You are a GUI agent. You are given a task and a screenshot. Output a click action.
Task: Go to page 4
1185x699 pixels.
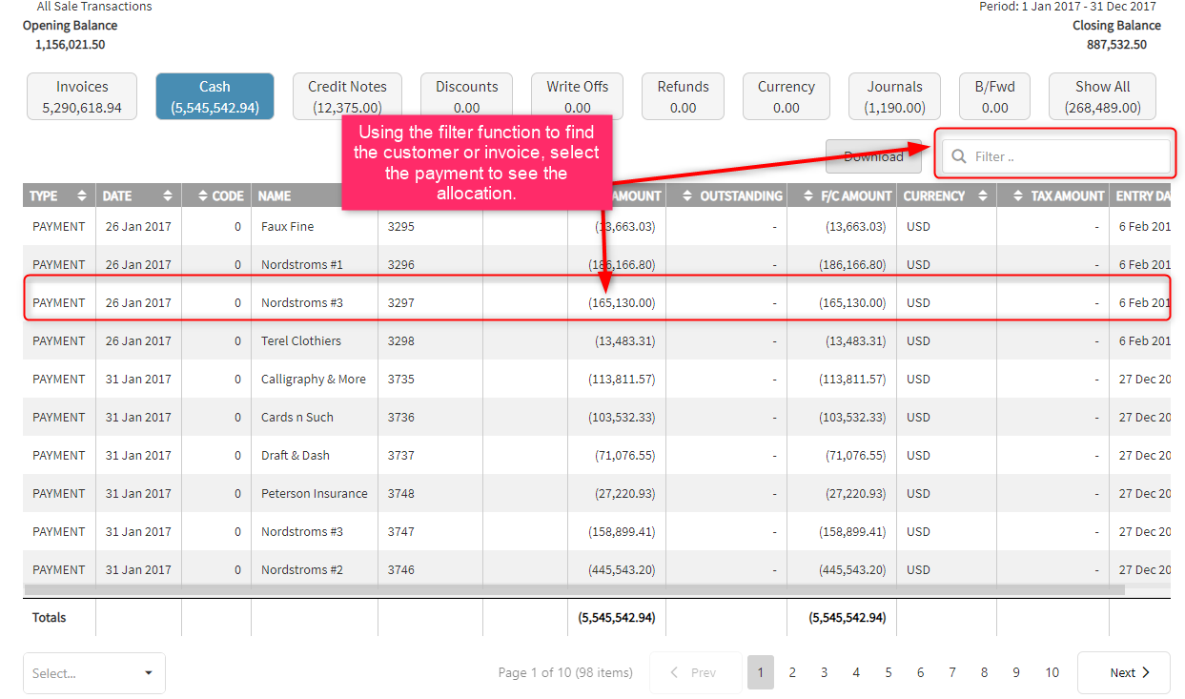click(856, 672)
